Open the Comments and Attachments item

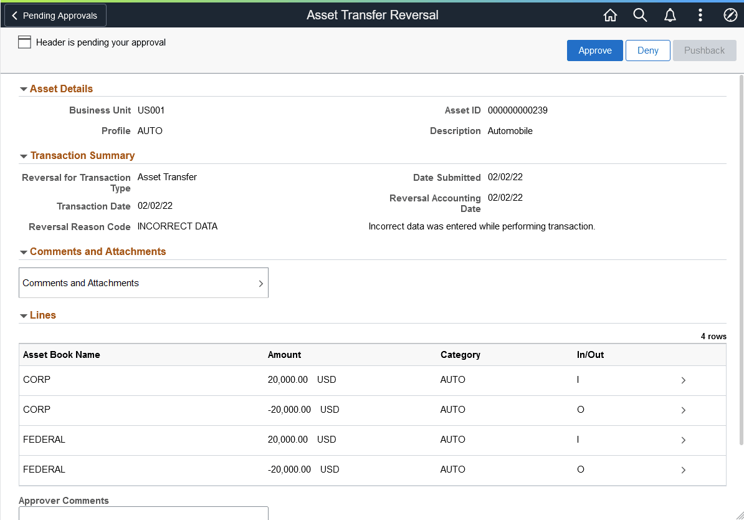[x=143, y=282]
